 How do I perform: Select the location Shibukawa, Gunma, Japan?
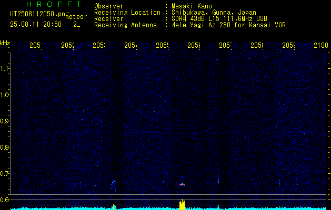[214, 13]
